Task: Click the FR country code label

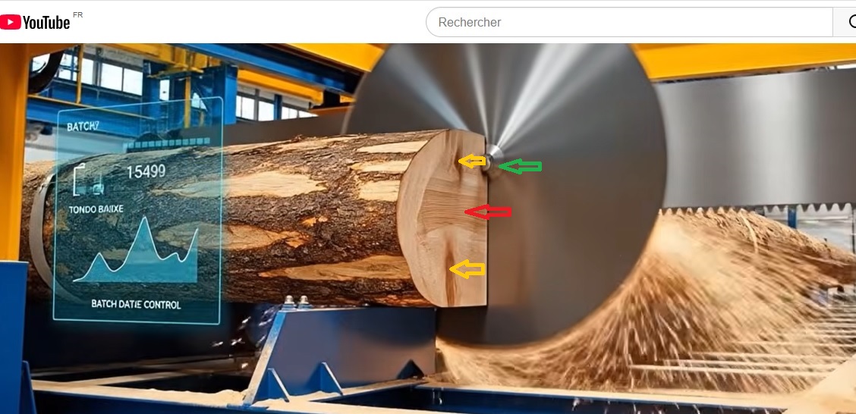Action: click(77, 14)
